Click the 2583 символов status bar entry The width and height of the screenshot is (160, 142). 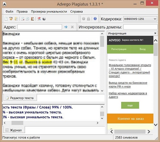click(126, 138)
